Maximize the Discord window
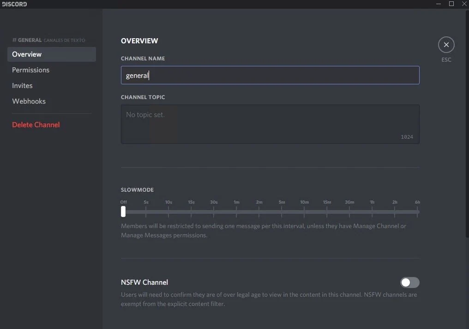Screen dimensions: 469x329 [451, 4]
